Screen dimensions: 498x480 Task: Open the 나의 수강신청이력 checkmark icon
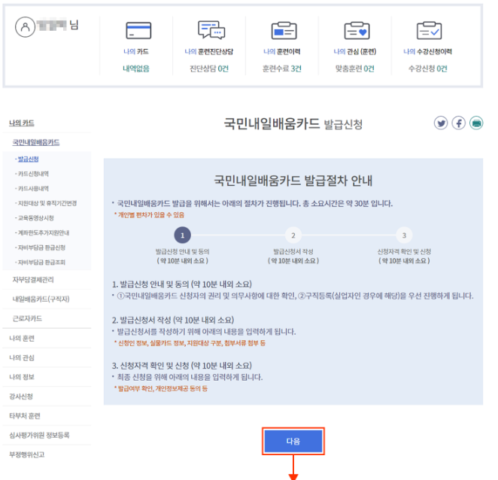click(x=429, y=31)
